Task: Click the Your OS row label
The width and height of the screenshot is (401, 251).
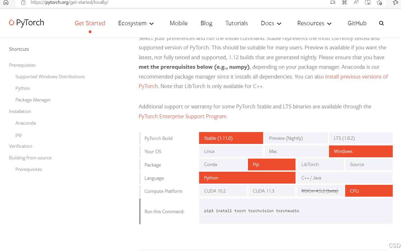Action: (153, 152)
